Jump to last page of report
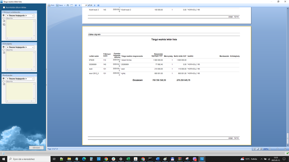289x162 pixels. pyautogui.click(x=98, y=5)
